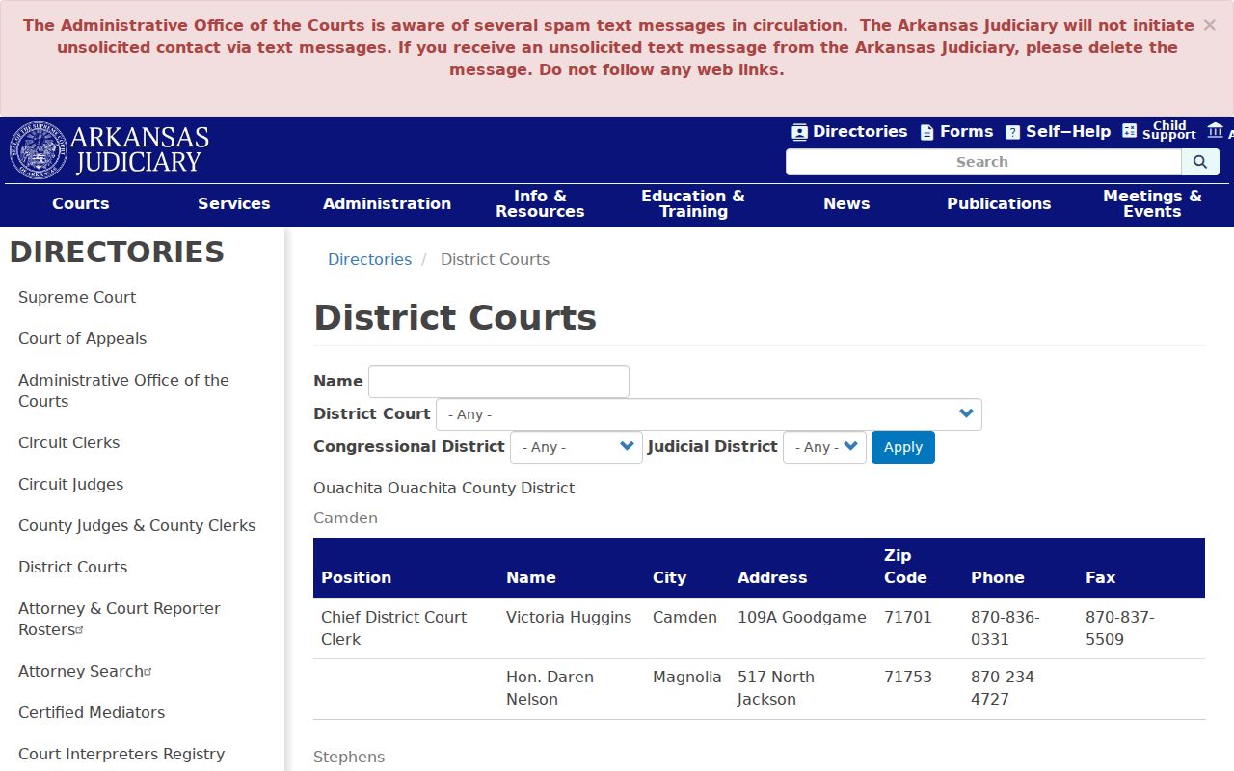Image resolution: width=1234 pixels, height=771 pixels.
Task: Open the Circuit Judges directory
Action: (71, 484)
